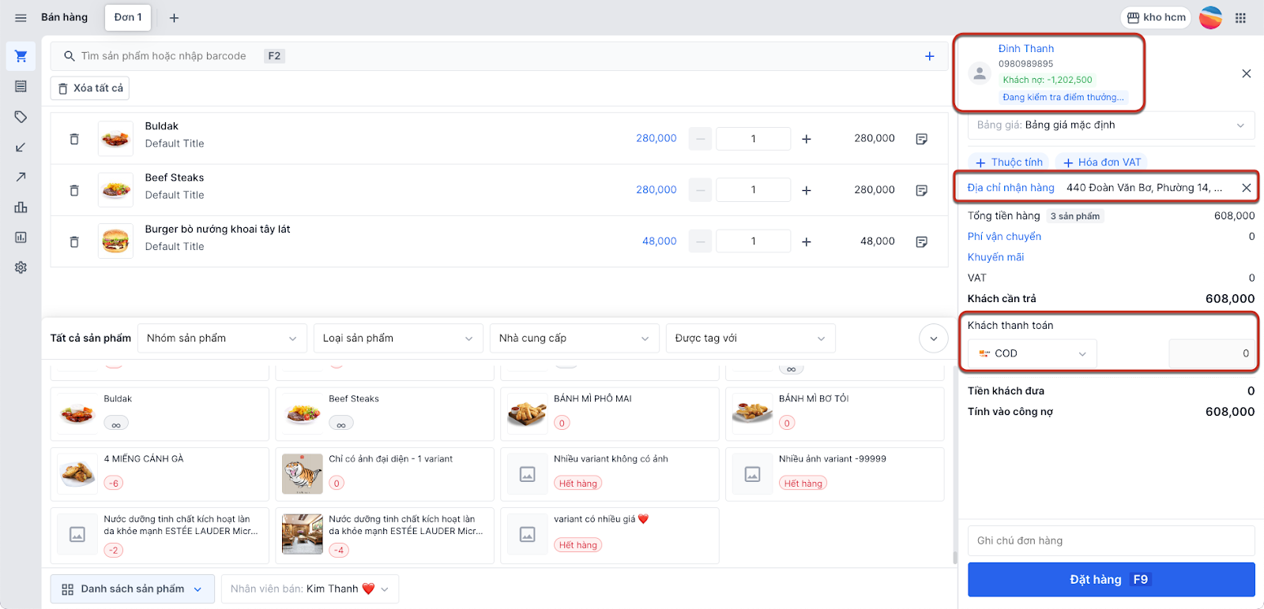Open the apps grid icon
The height and width of the screenshot is (609, 1264).
1240,17
